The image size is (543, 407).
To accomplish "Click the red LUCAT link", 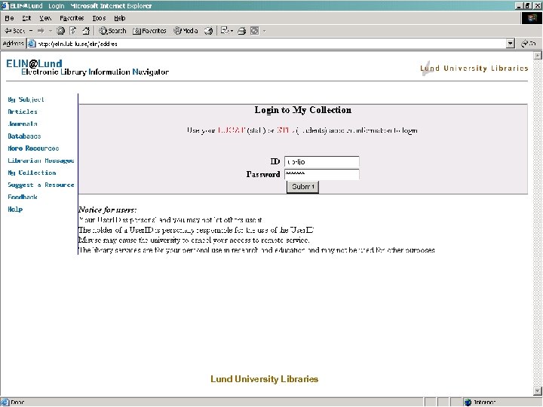I will click(232, 130).
